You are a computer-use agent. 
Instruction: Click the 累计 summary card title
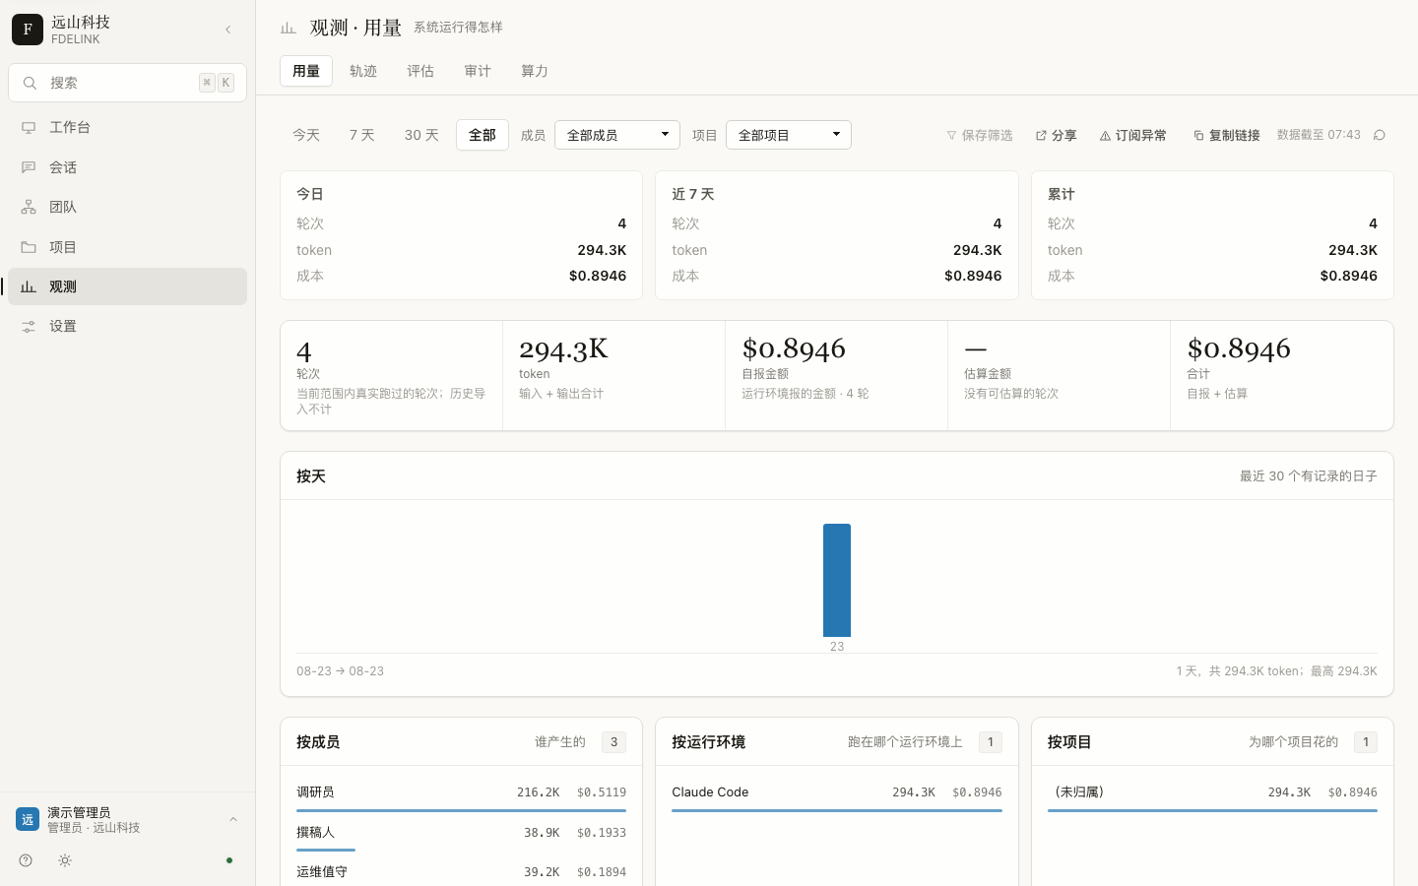tap(1062, 194)
